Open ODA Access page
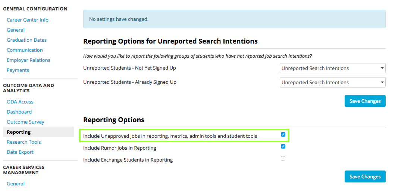Image resolution: width=414 pixels, height=191 pixels. point(20,102)
